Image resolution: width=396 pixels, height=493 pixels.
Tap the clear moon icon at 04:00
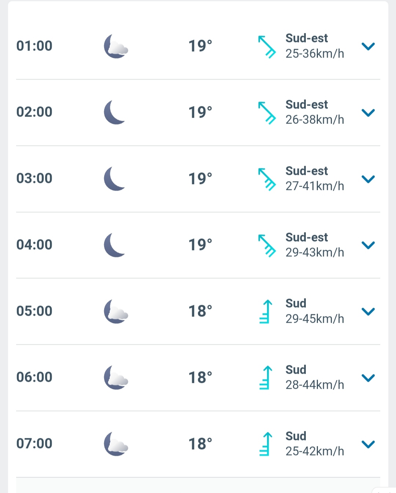click(x=115, y=245)
